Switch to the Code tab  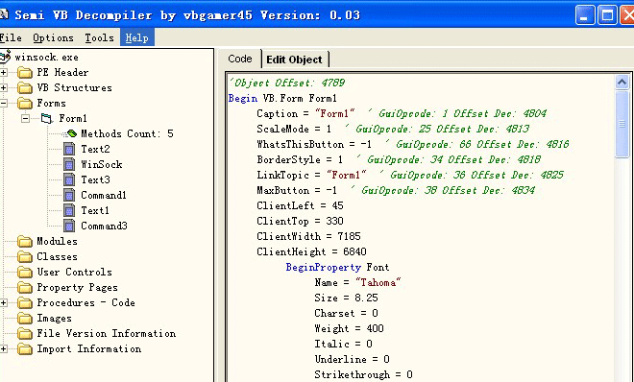click(x=240, y=59)
